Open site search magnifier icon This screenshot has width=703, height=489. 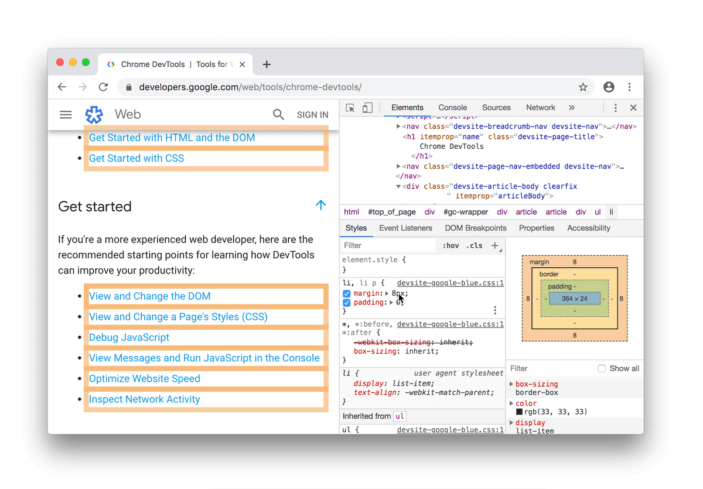pos(278,115)
